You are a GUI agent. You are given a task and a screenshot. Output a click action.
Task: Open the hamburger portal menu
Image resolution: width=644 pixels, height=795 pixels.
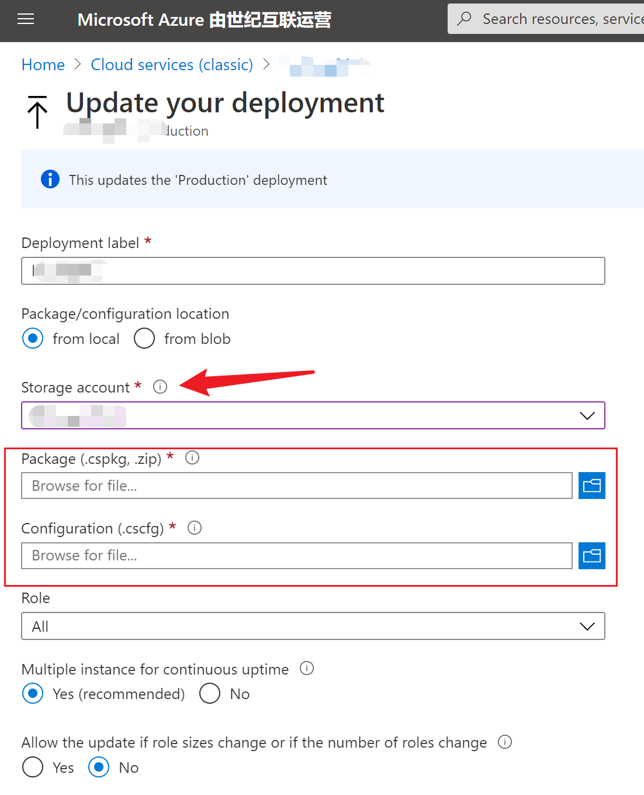[x=26, y=20]
